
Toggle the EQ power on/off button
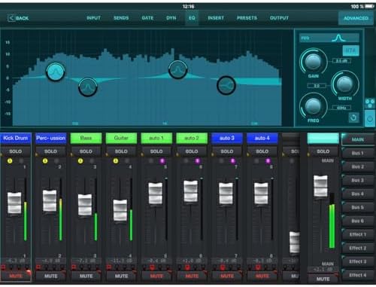click(x=370, y=119)
